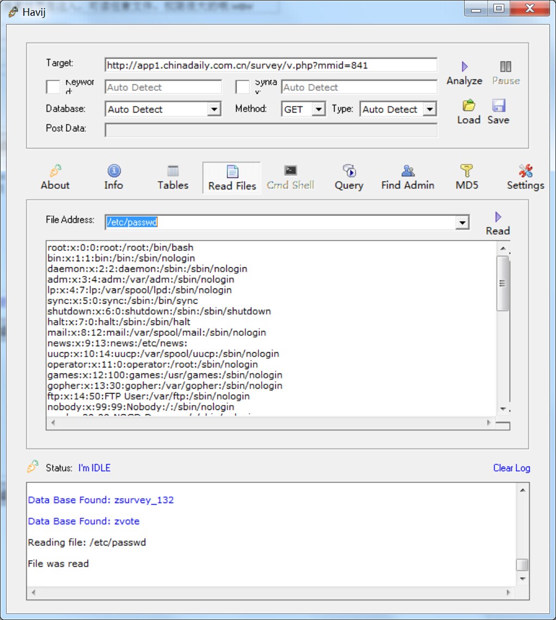Open the Find Admin users icon
This screenshot has width=556, height=620.
click(x=408, y=171)
